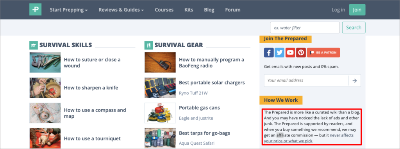Click the Survival Gear utensils icon

pyautogui.click(x=148, y=45)
